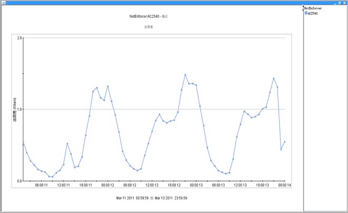This screenshot has height=213, width=348.
Task: Click the highest peak data point near 1.5
Action: pyautogui.click(x=186, y=75)
